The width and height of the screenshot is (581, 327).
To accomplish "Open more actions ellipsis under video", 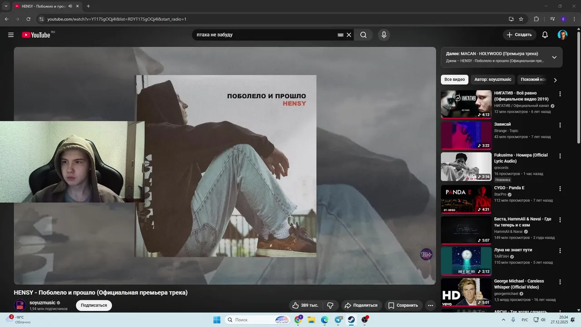I will point(431,305).
